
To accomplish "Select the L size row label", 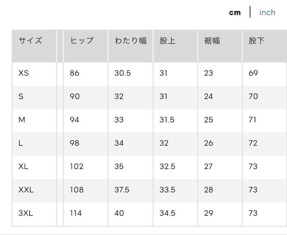I will pyautogui.click(x=21, y=143).
